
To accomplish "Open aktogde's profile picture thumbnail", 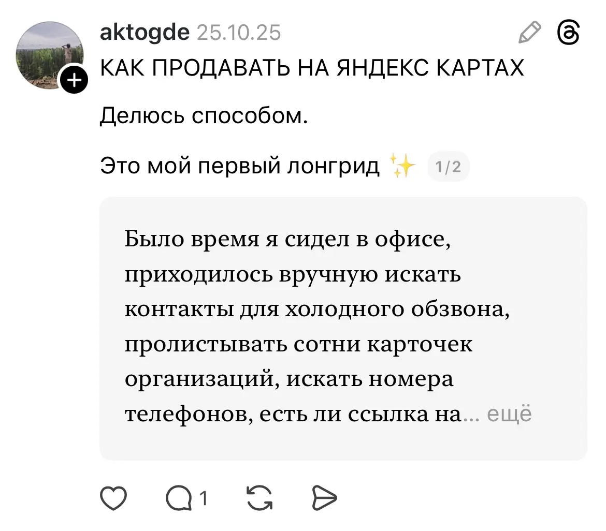I will pyautogui.click(x=50, y=55).
